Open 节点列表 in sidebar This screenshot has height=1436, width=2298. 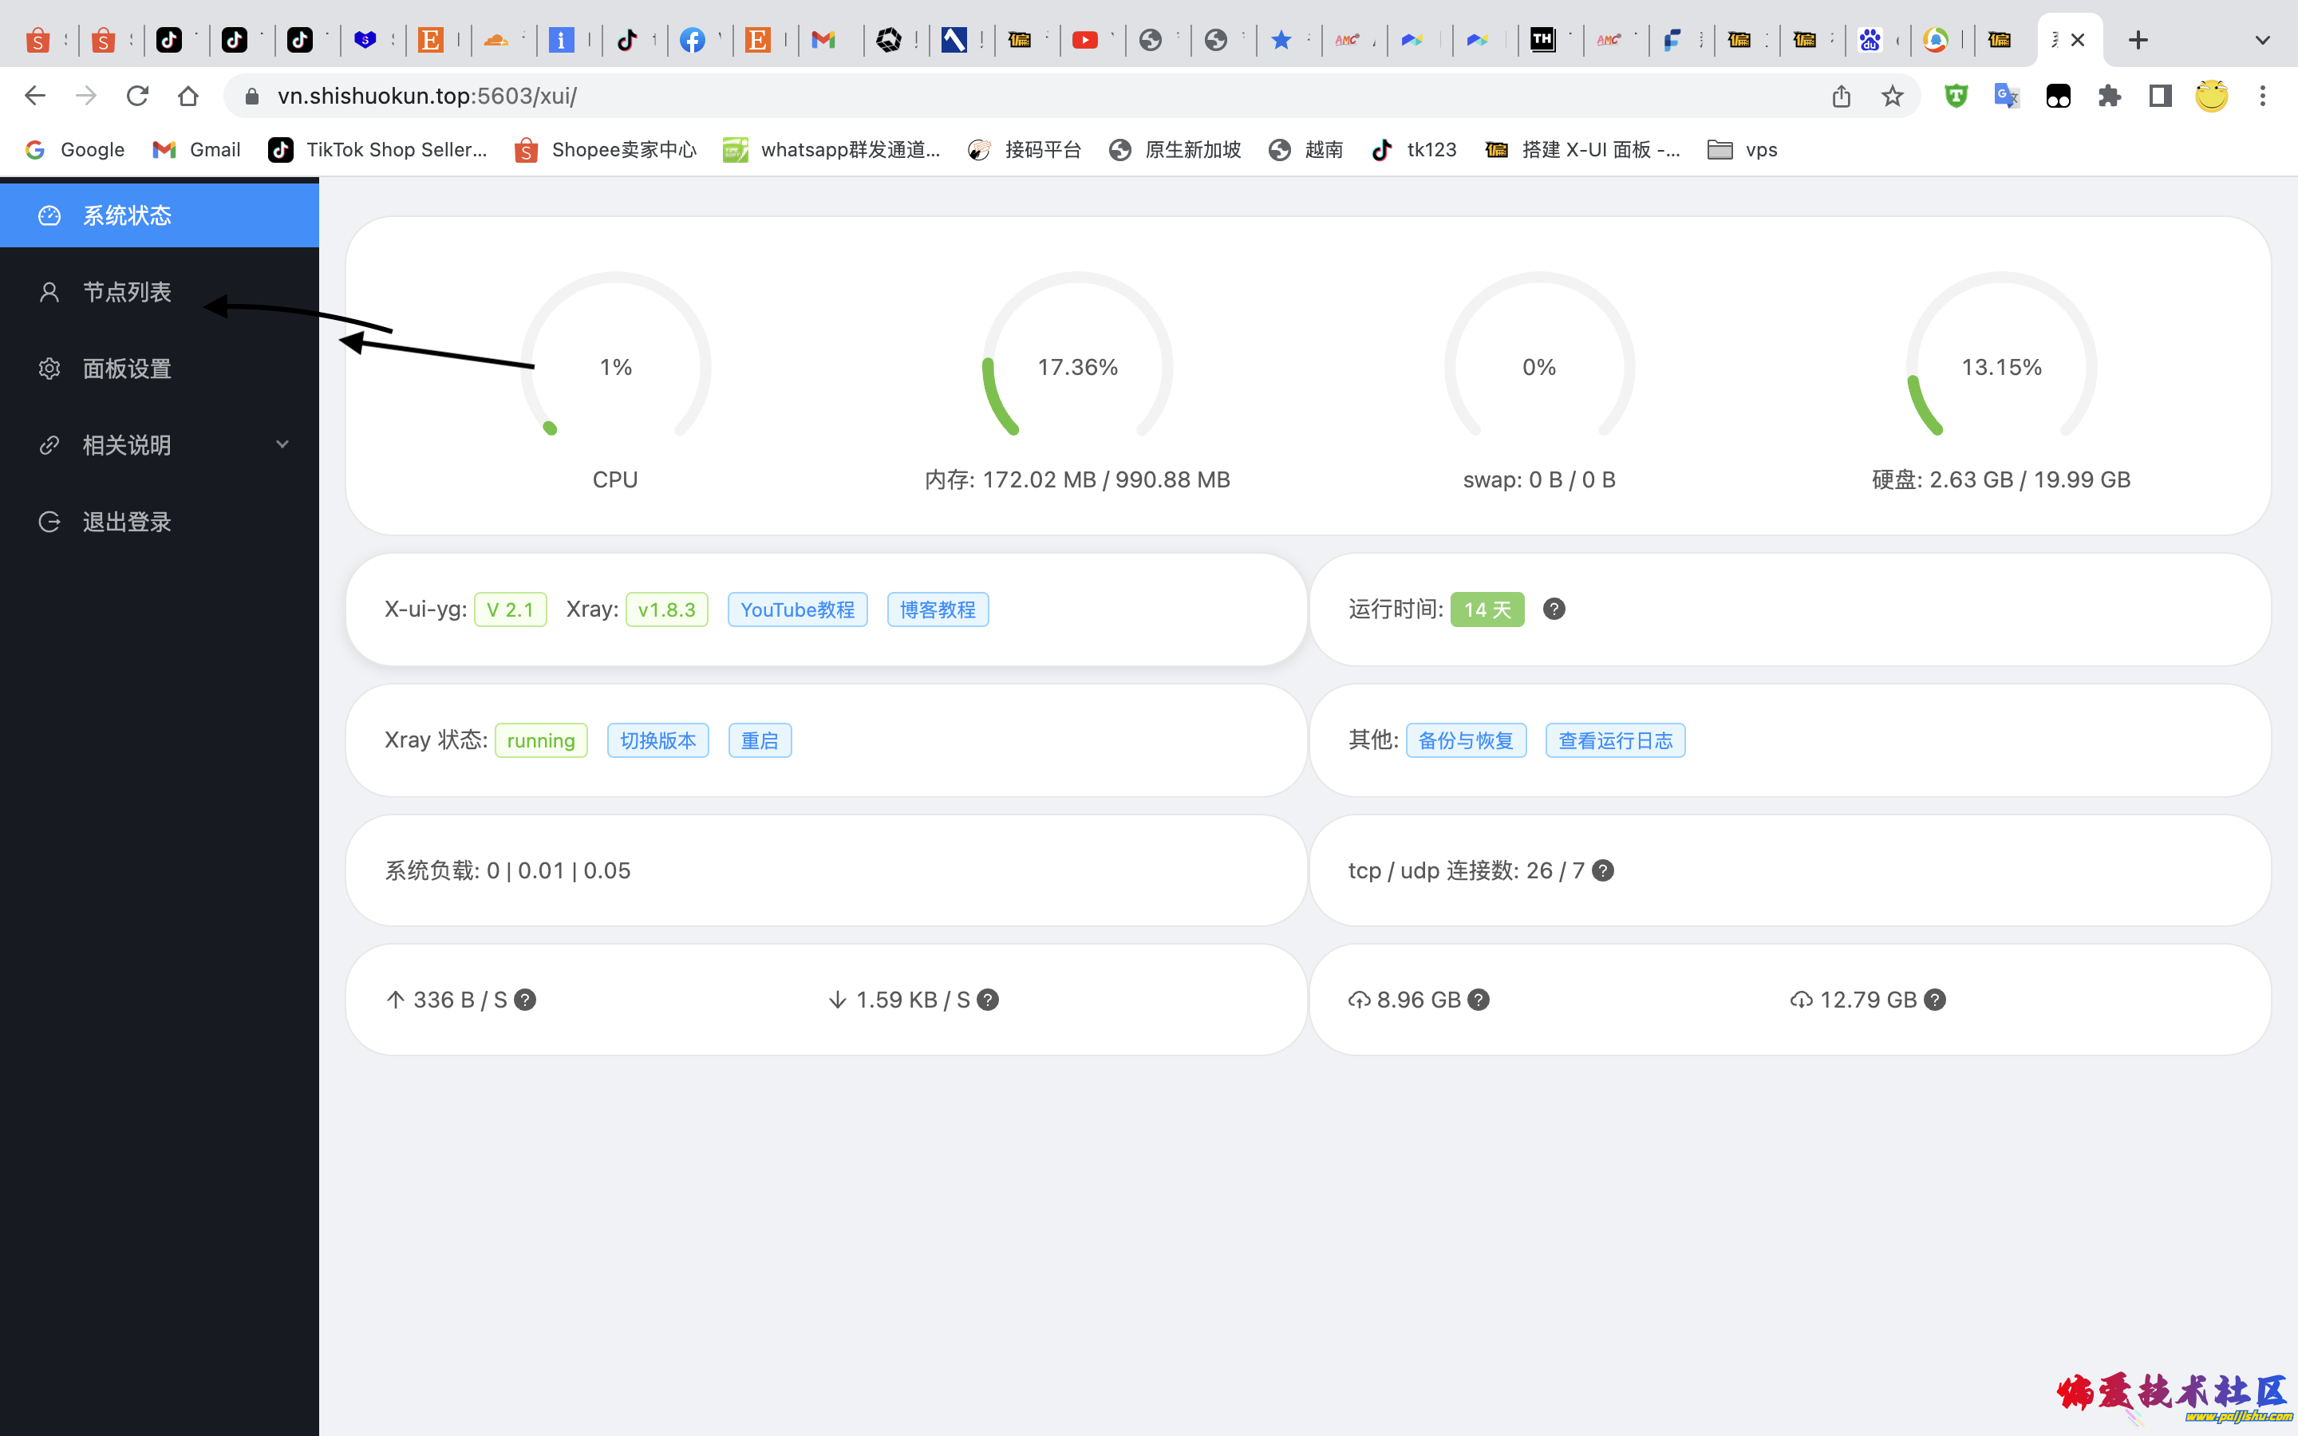[x=126, y=291]
